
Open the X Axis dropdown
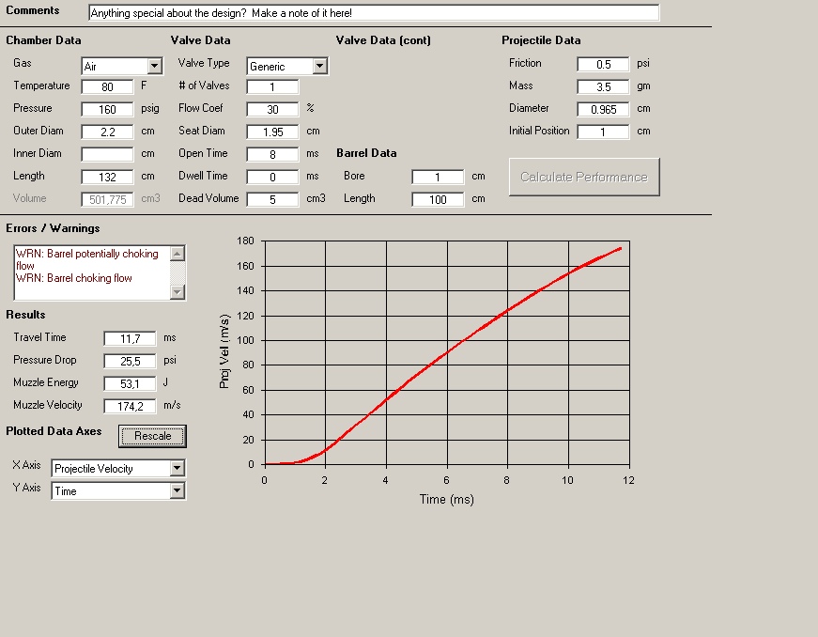click(x=177, y=469)
